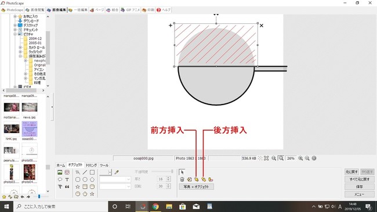Select the Text (T) object tool
The image size is (377, 212).
point(67,179)
